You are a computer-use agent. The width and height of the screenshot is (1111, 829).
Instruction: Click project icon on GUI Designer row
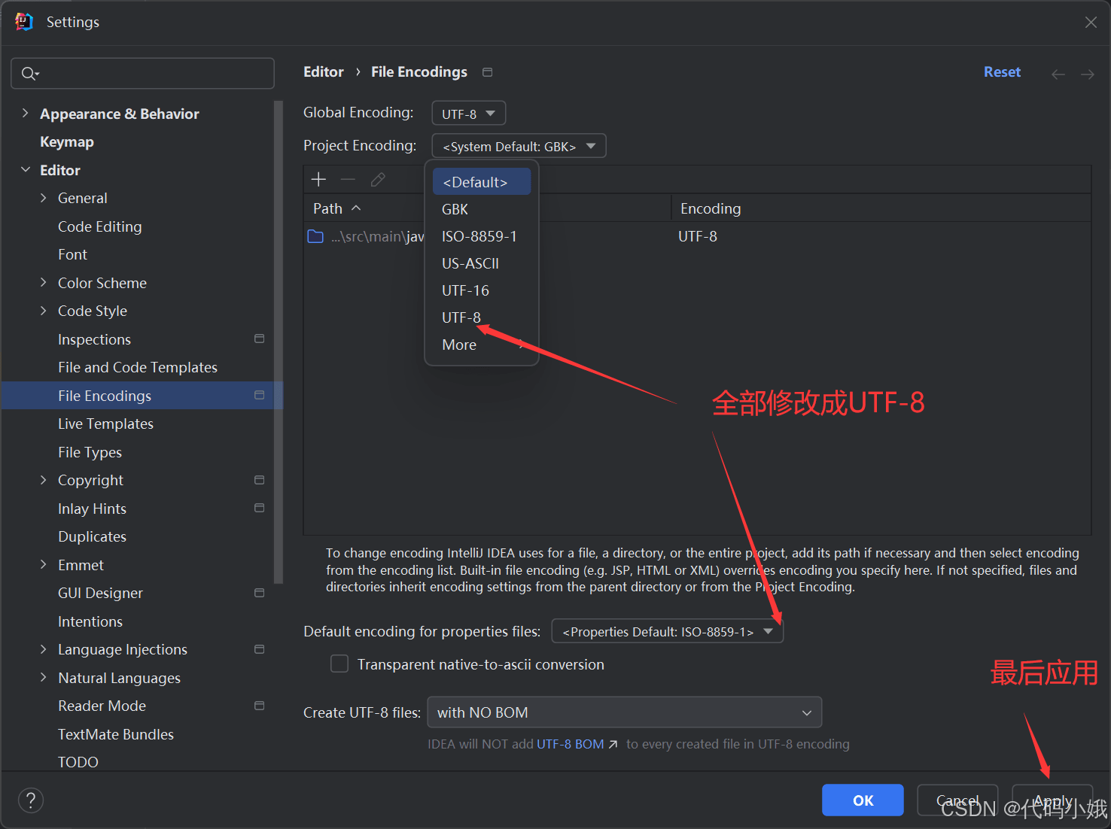[260, 593]
